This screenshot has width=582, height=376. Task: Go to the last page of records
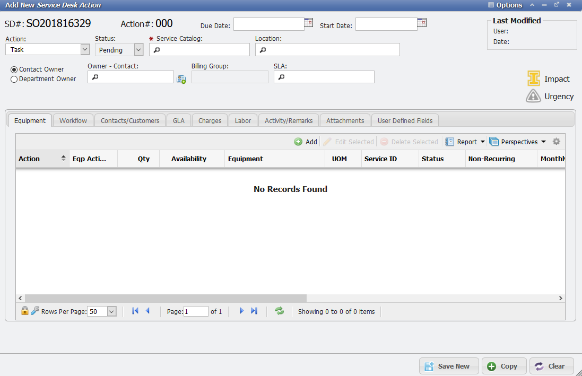[x=254, y=311]
